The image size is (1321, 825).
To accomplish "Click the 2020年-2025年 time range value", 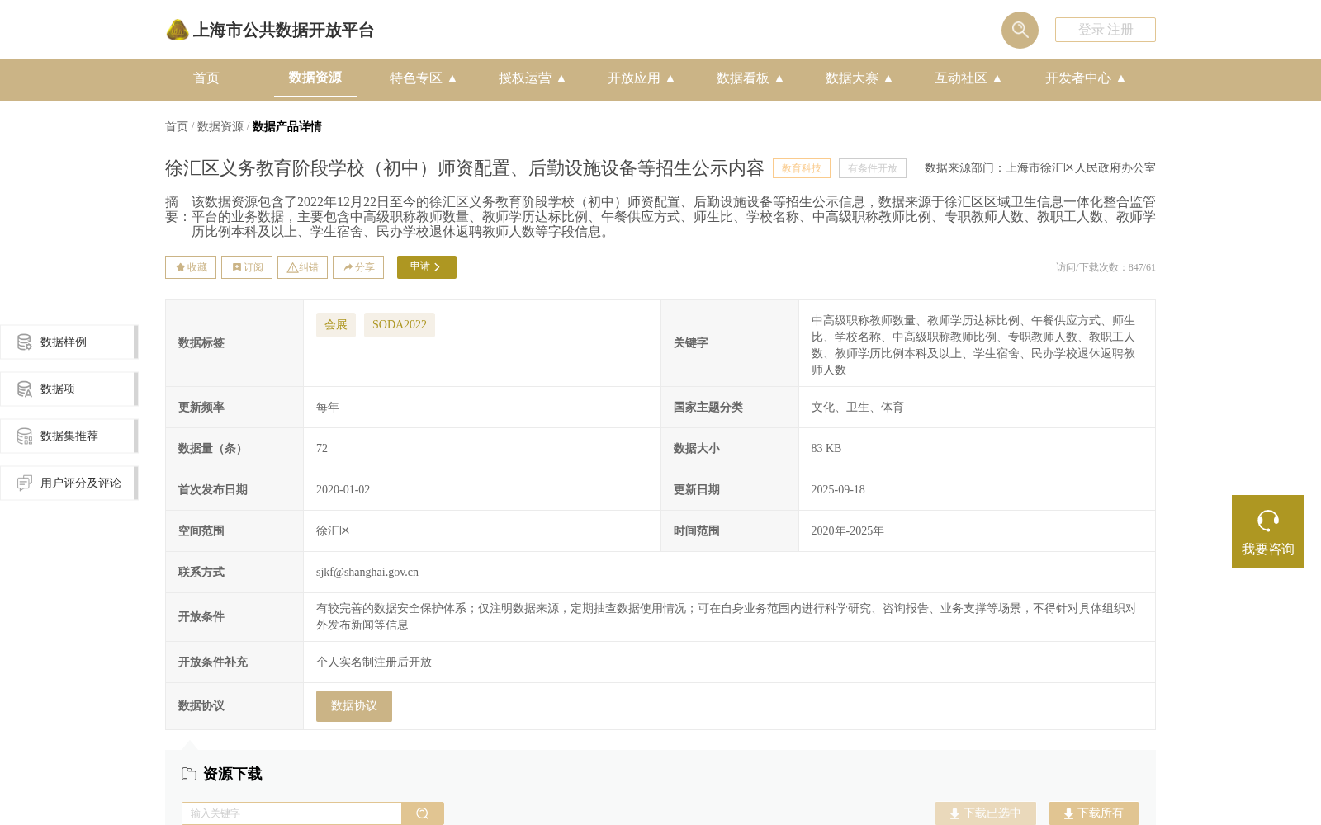I will [x=847, y=531].
